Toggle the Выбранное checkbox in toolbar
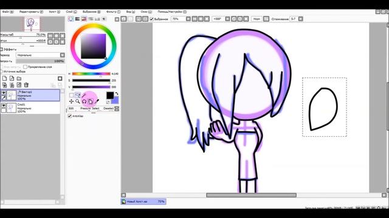The image size is (389, 218). pyautogui.click(x=151, y=19)
